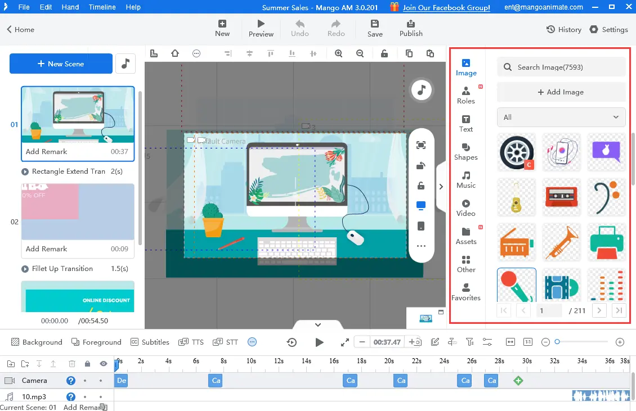Image resolution: width=636 pixels, height=411 pixels.
Task: Toggle visibility eye icon in timeline header
Action: 104,364
